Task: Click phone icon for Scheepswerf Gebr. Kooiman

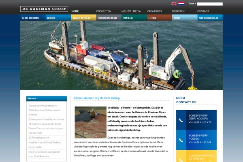Action: click(x=181, y=120)
